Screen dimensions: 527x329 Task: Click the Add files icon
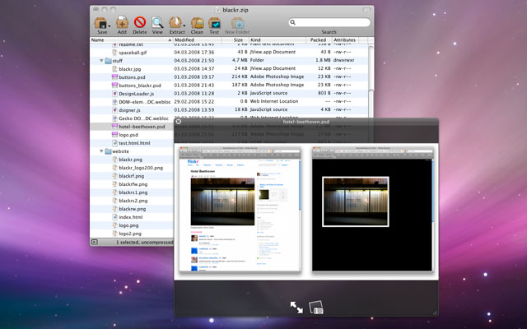click(x=122, y=22)
